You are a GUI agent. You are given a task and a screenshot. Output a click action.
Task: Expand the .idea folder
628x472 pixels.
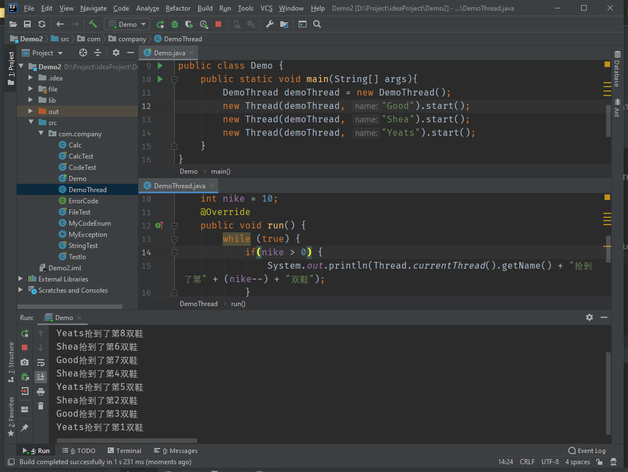point(31,77)
